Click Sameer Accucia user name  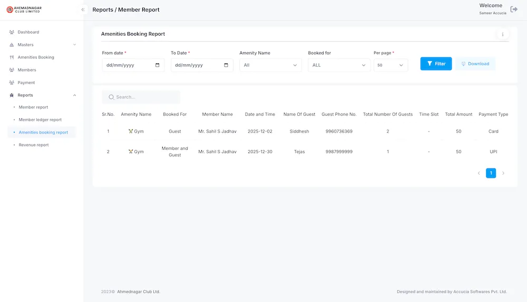pyautogui.click(x=493, y=13)
